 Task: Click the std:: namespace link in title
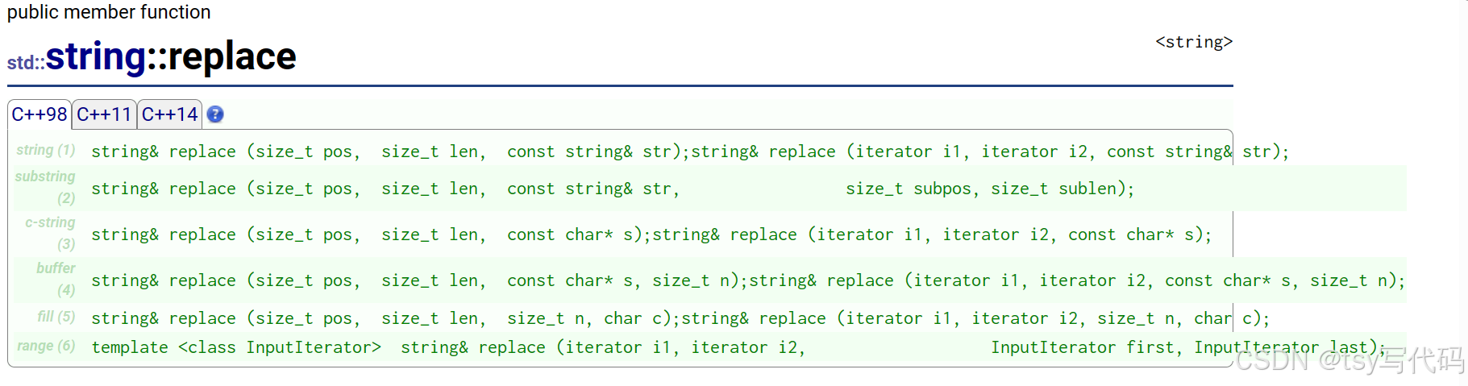(26, 63)
